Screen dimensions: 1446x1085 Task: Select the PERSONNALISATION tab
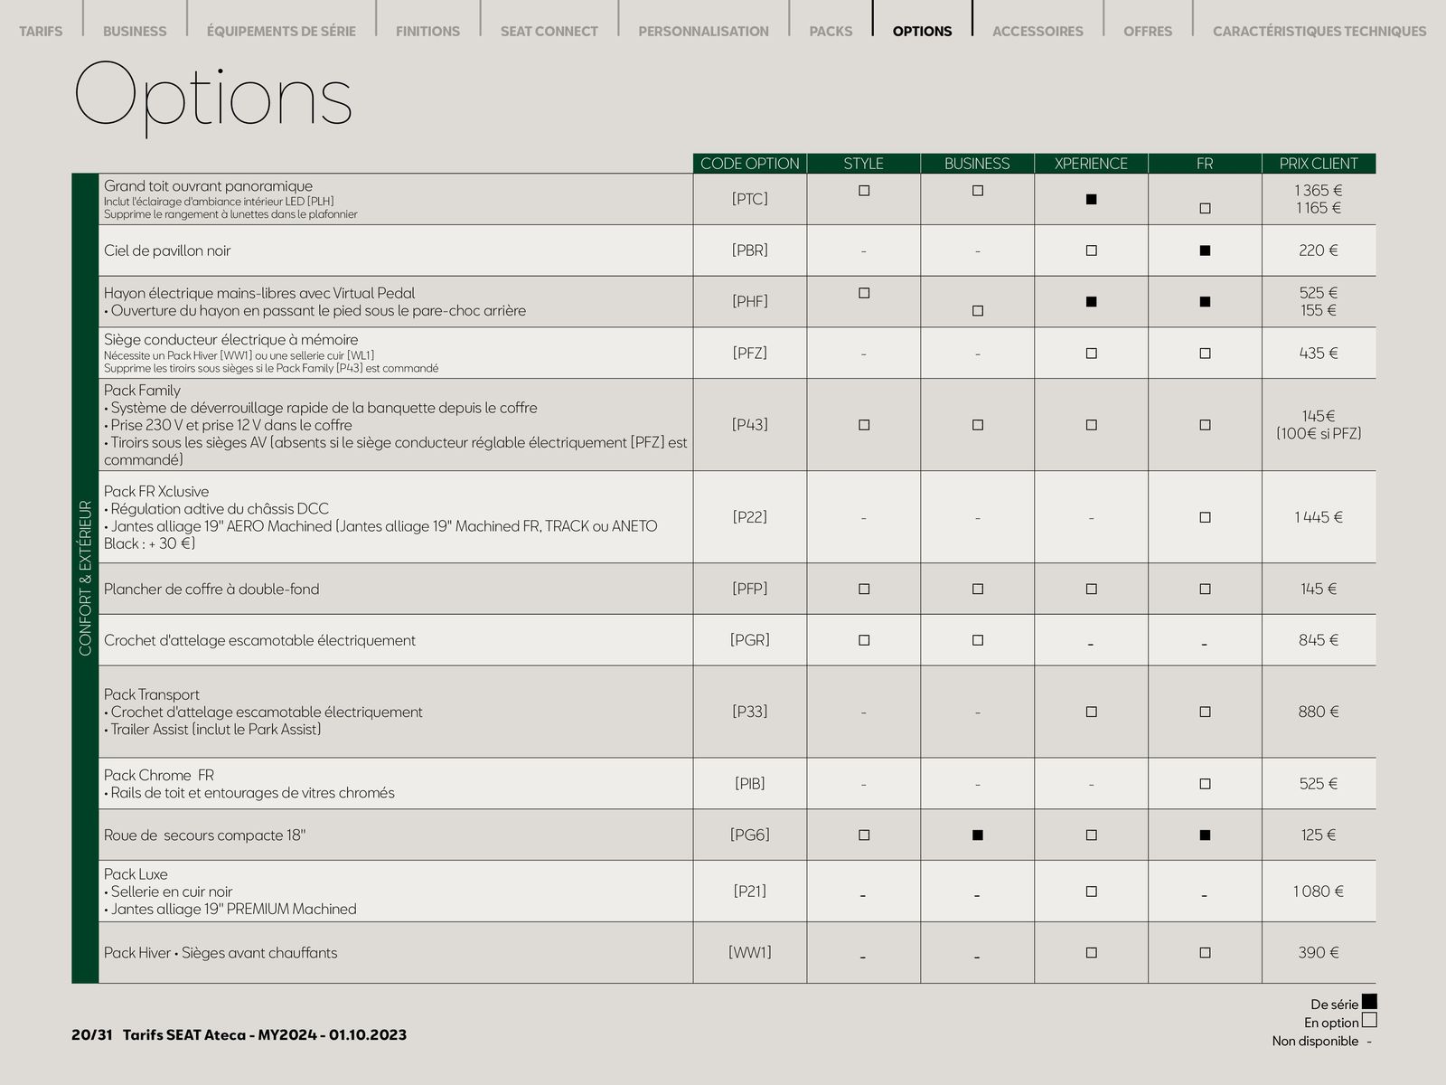click(703, 31)
